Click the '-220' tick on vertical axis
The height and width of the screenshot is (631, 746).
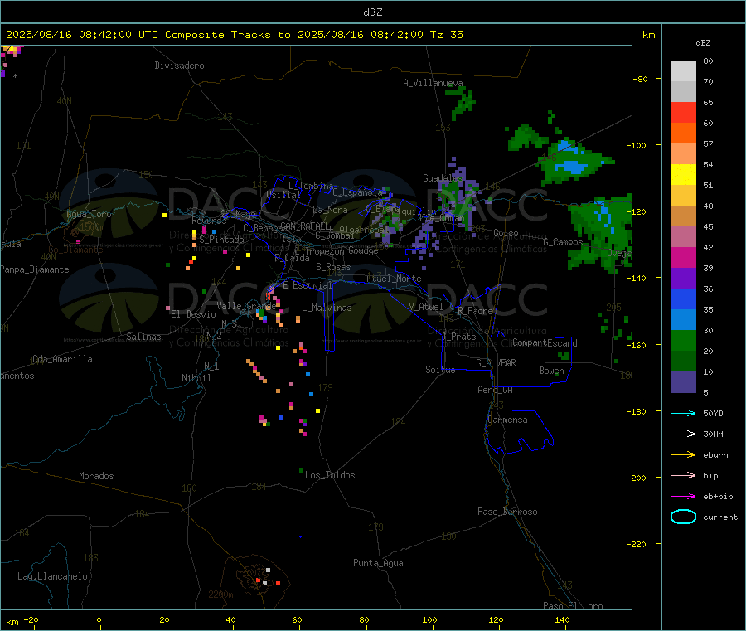point(638,544)
